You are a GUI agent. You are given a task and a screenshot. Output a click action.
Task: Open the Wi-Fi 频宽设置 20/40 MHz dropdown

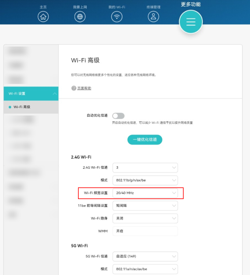click(x=145, y=193)
